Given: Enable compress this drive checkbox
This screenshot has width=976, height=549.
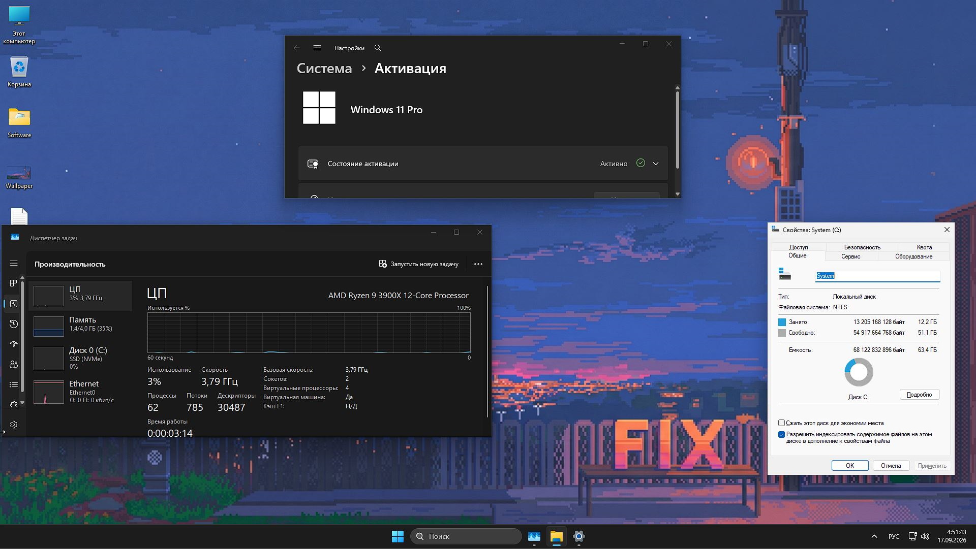Looking at the screenshot, I should tap(781, 423).
